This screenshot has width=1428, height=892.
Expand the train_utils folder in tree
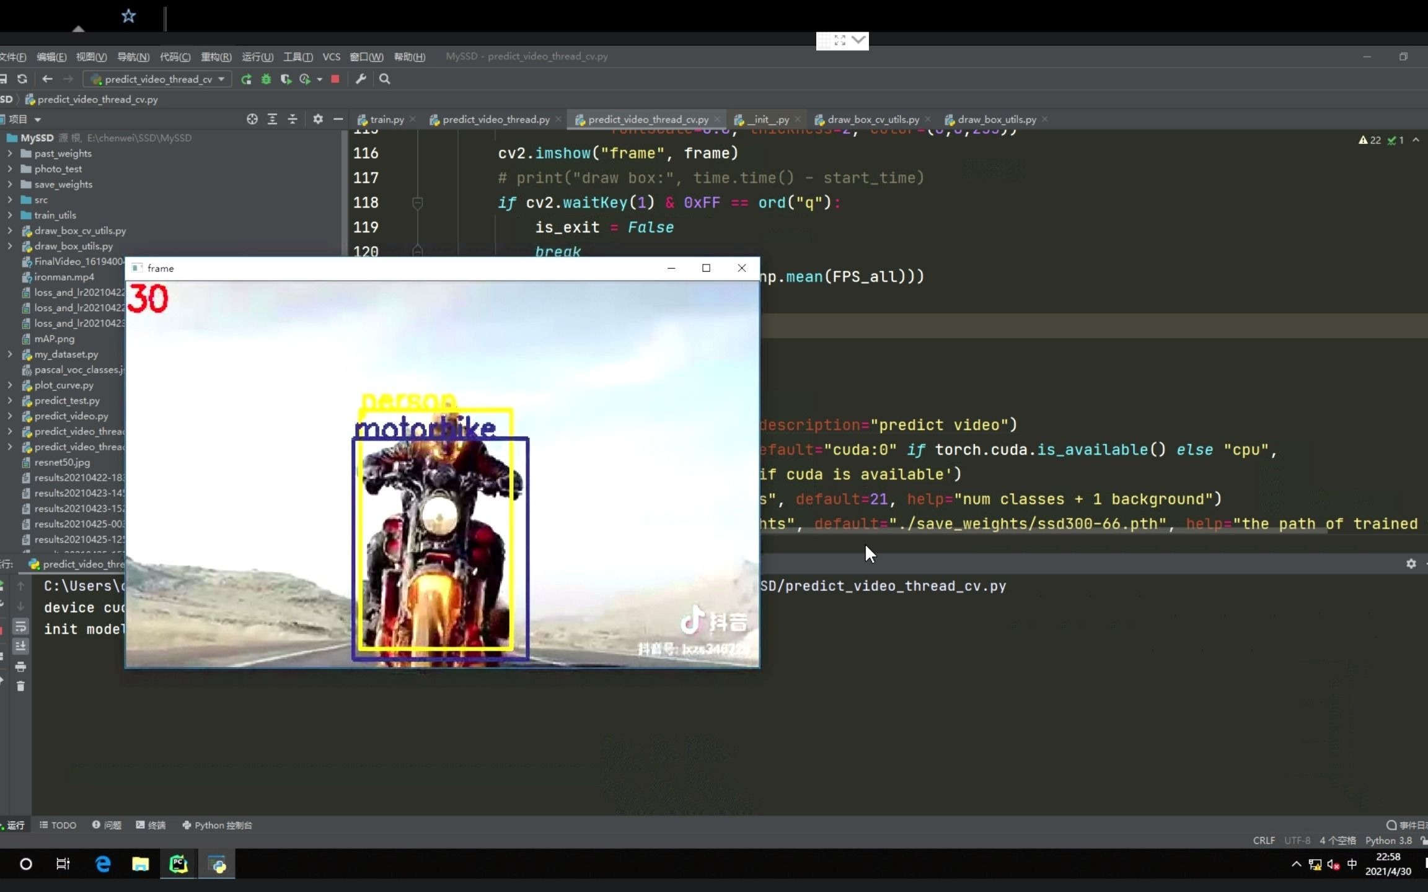pos(10,216)
